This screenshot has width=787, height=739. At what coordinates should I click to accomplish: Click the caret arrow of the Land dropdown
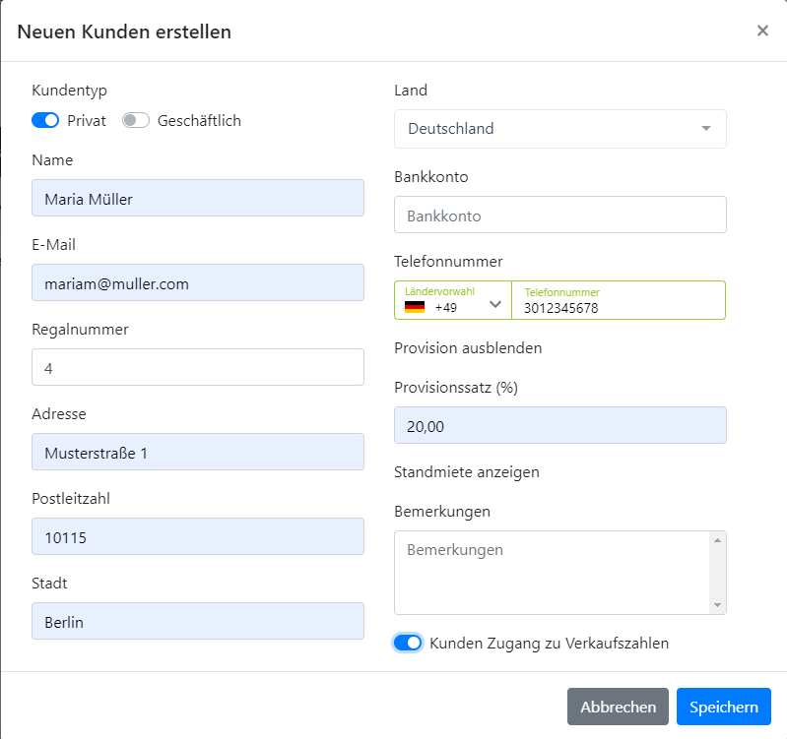tap(706, 128)
